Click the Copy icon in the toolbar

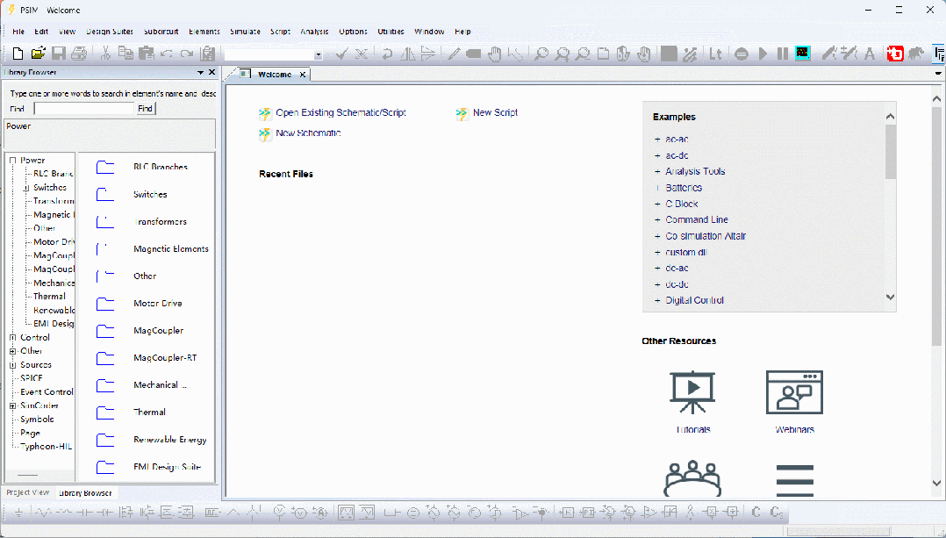pyautogui.click(x=125, y=54)
